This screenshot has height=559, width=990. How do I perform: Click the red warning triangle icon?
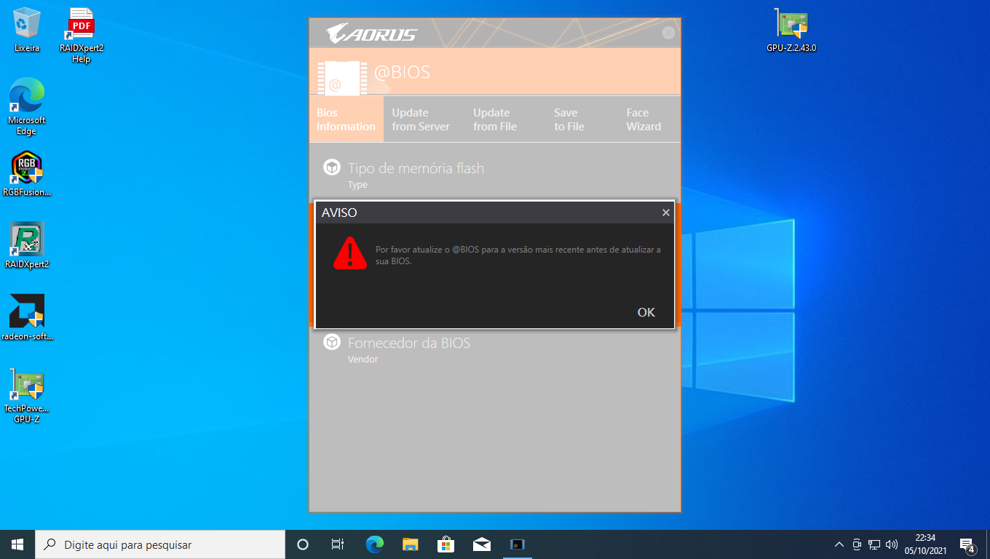[350, 253]
